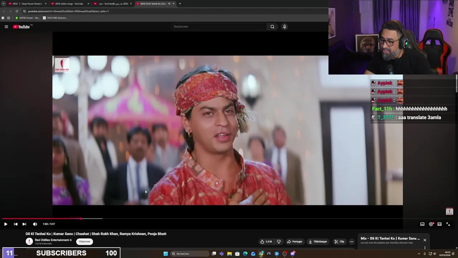The height and width of the screenshot is (258, 458).
Task: Open the Red Chillies Entertainment channel name
Action: [x=52, y=240]
